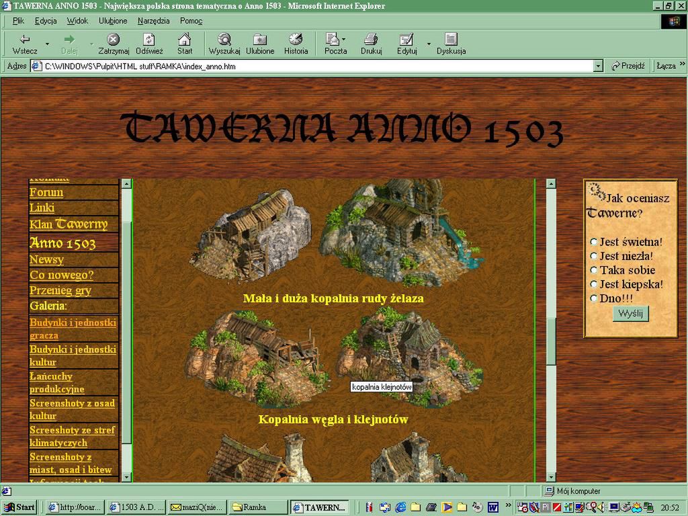Select the "Jest świetna!" radio option
The height and width of the screenshot is (516, 688).
tap(594, 242)
